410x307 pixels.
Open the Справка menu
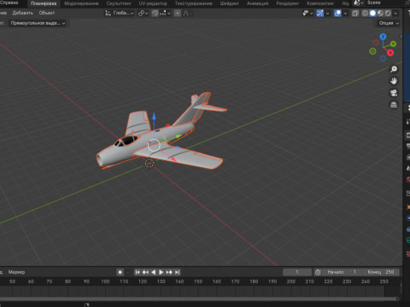pyautogui.click(x=9, y=3)
